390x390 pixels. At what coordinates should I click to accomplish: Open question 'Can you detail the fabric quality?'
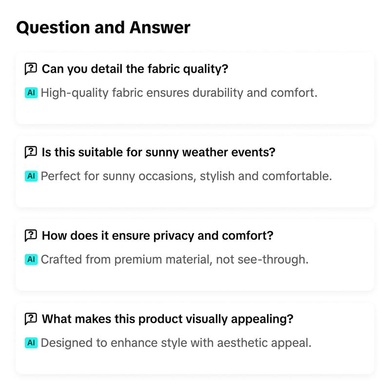point(135,69)
